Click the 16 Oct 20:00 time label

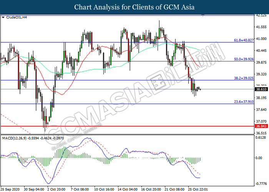[x=151, y=190]
